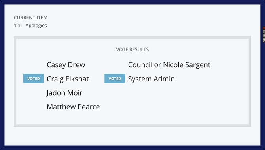Click the 1.1. agenda item number

click(x=18, y=26)
